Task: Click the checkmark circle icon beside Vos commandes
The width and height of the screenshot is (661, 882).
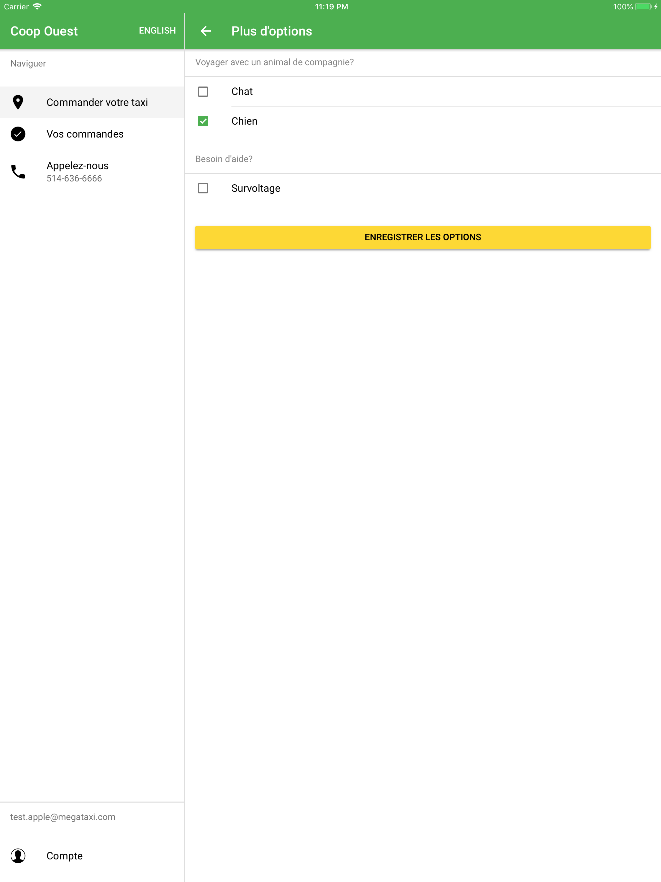Action: point(18,134)
